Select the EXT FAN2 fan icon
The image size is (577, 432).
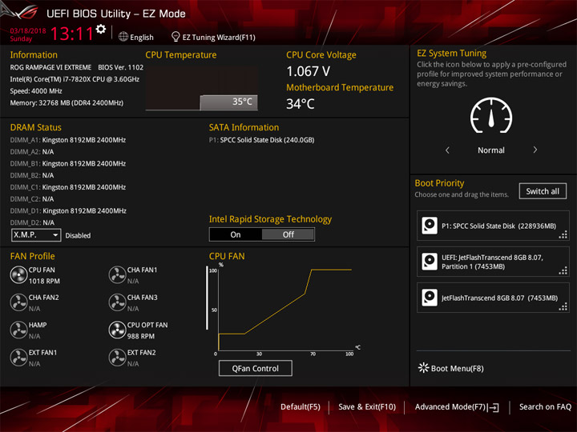point(117,358)
